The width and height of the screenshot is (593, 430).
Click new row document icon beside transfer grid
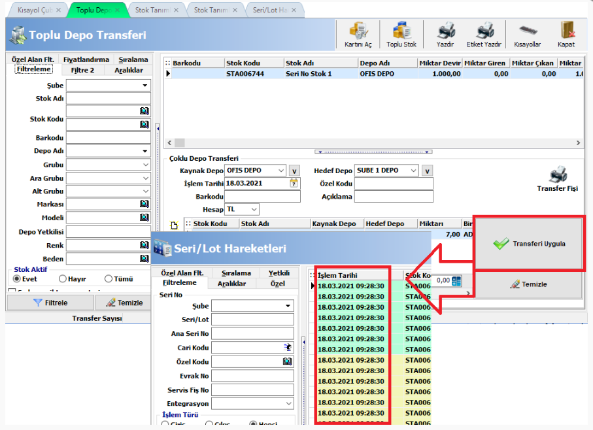click(174, 225)
